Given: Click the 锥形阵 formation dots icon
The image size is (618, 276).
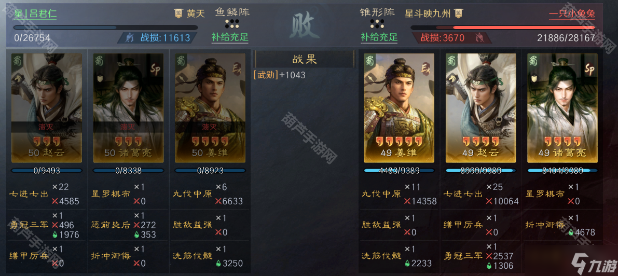Looking at the screenshot, I should [x=377, y=23].
